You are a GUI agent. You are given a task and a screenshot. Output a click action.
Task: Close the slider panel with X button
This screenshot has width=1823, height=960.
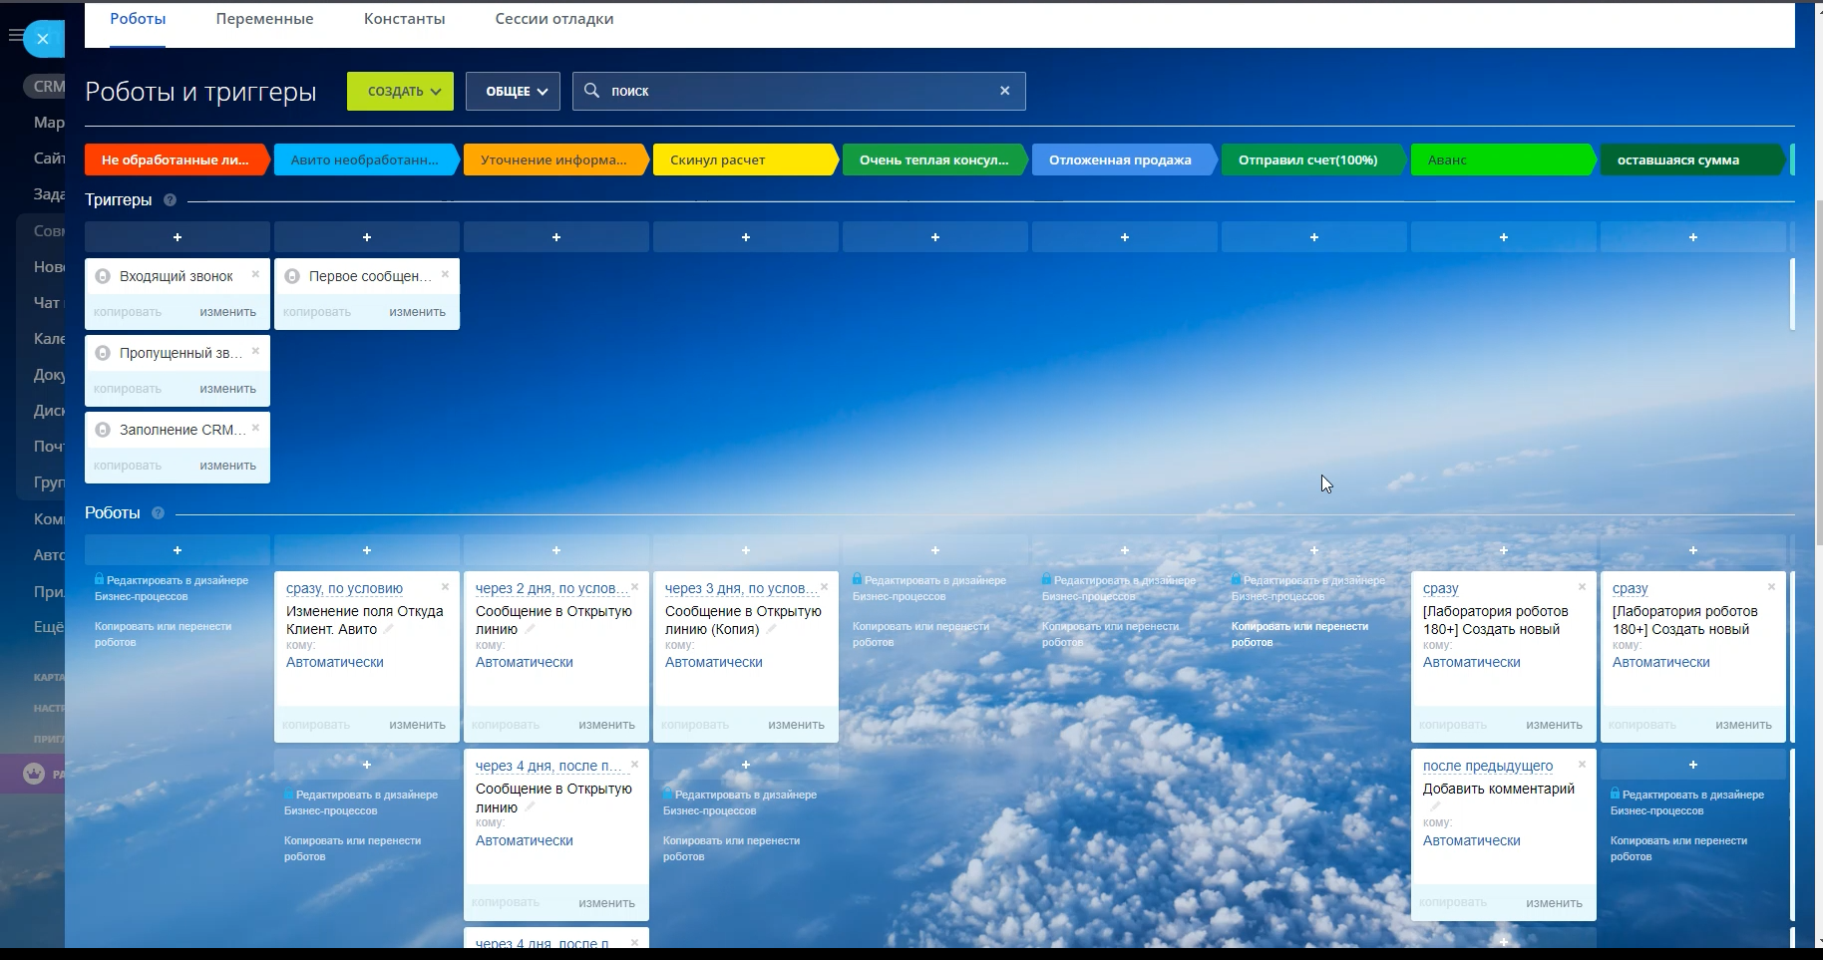pos(42,39)
